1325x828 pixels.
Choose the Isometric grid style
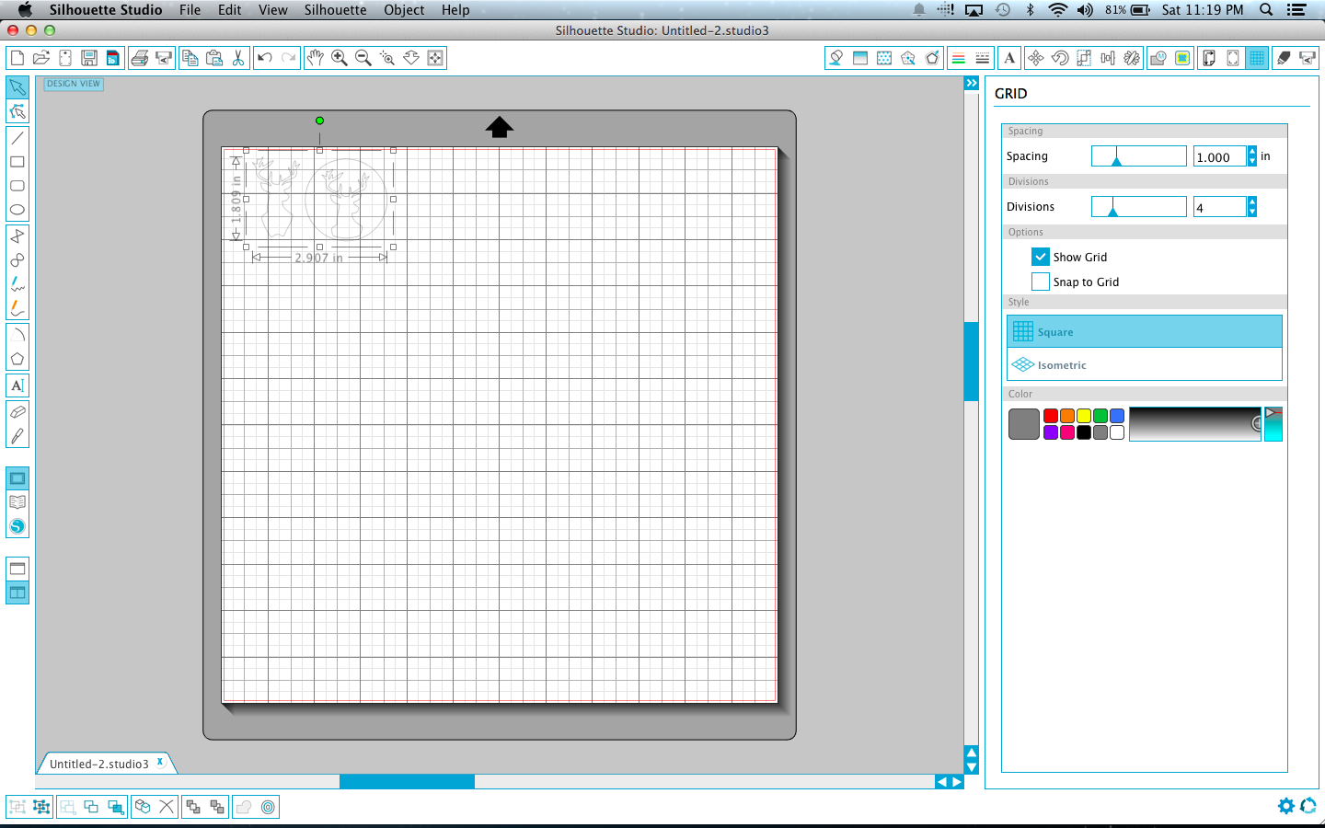[1145, 364]
